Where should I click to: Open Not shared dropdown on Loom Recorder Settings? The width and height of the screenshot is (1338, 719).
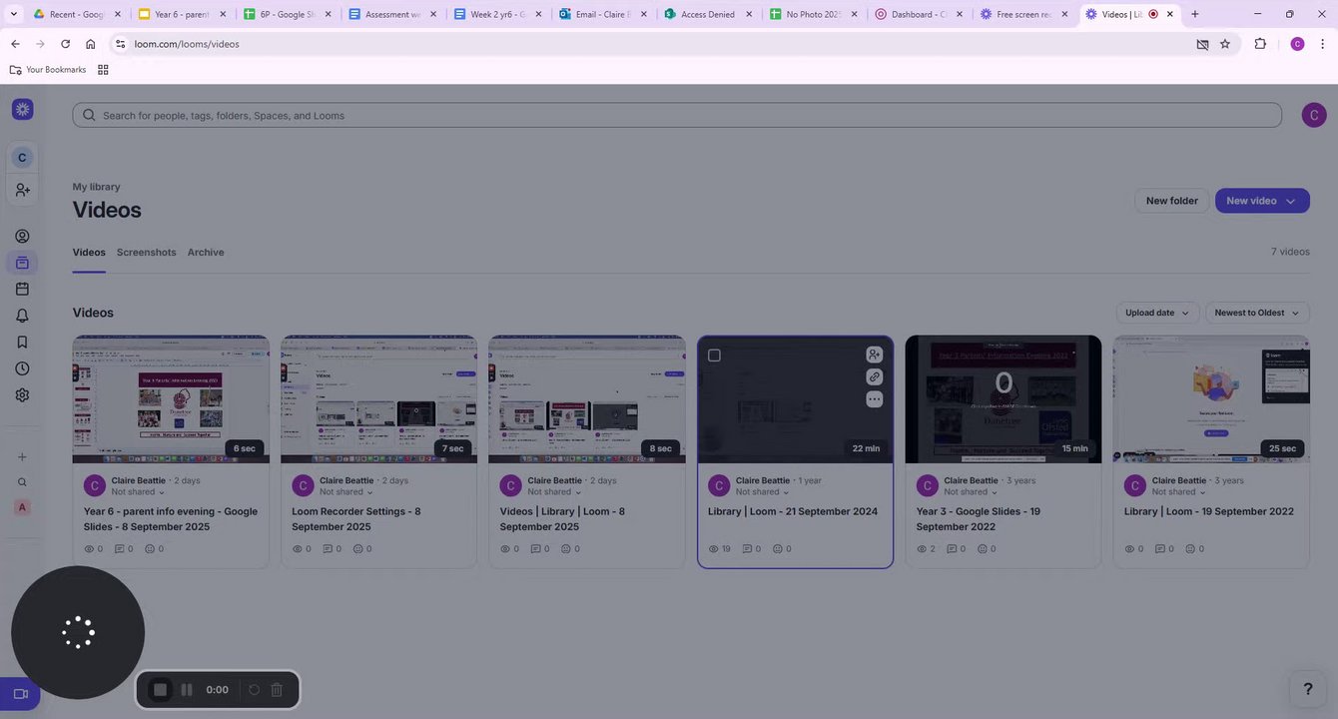(x=346, y=492)
